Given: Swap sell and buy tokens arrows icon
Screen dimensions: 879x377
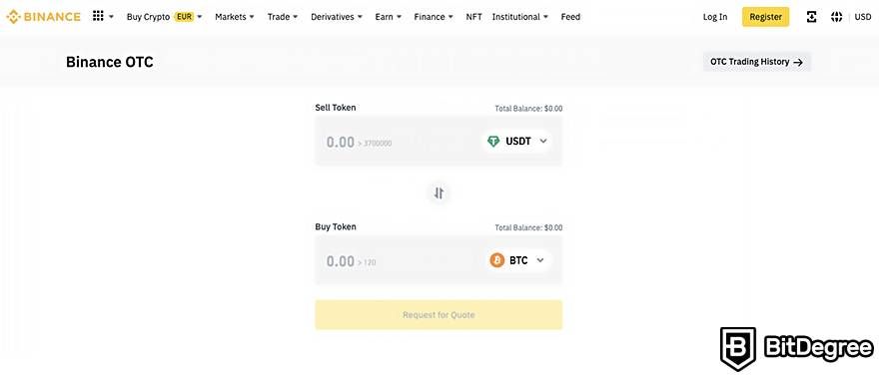Looking at the screenshot, I should pos(439,192).
